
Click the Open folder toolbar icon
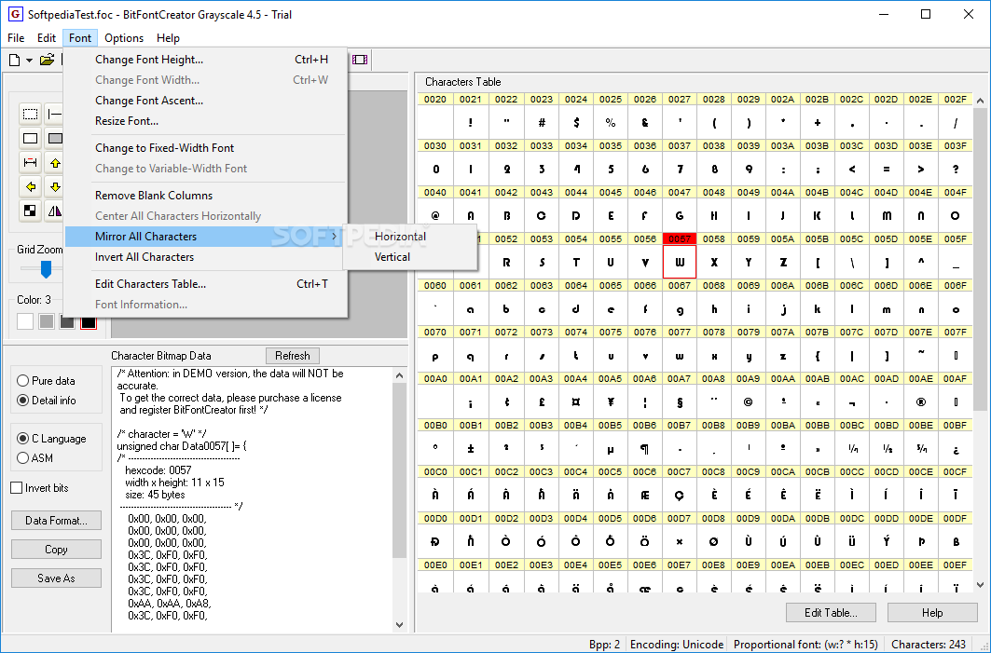coord(47,60)
